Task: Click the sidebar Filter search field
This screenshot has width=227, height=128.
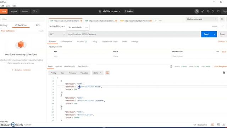Action: coord(22,19)
